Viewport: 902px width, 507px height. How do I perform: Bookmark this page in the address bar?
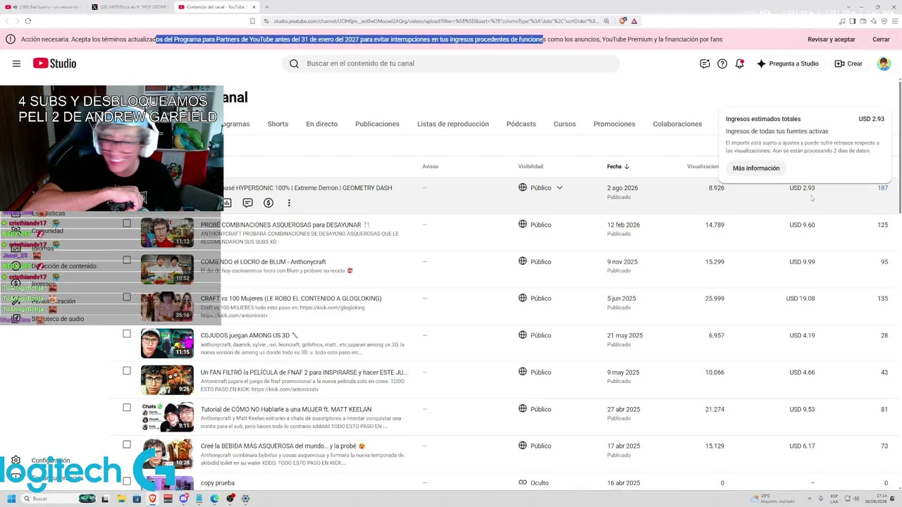[x=252, y=21]
